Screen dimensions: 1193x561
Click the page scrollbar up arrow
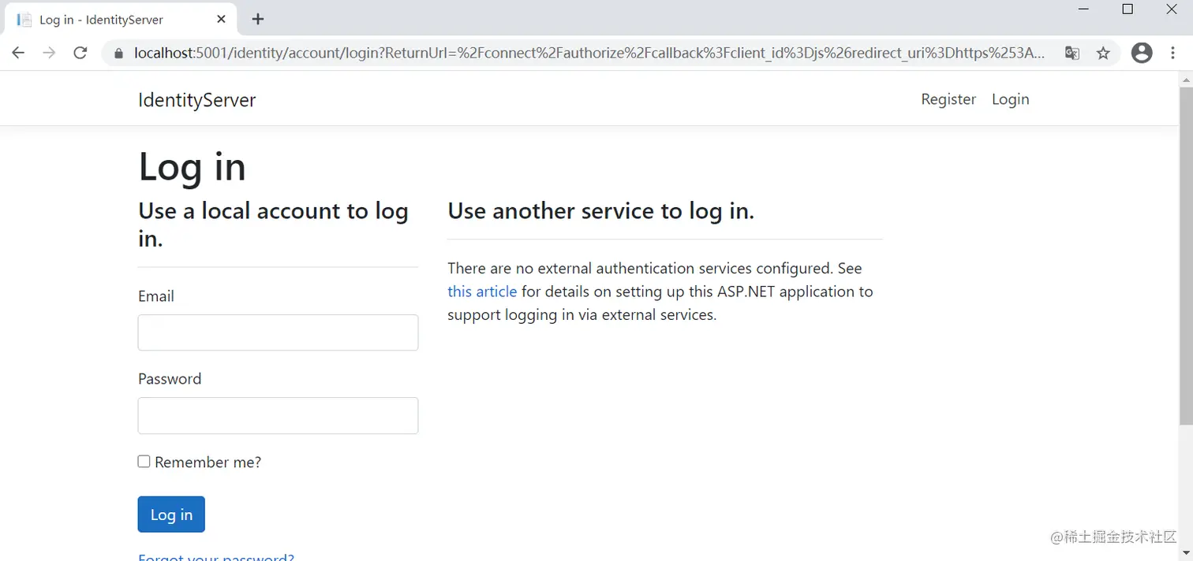1186,80
